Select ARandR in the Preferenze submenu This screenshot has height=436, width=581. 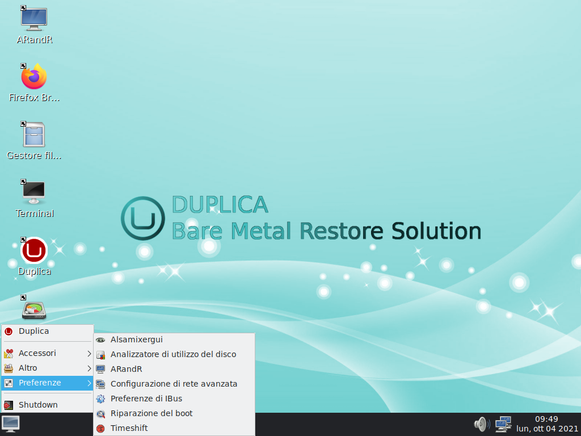[126, 369]
